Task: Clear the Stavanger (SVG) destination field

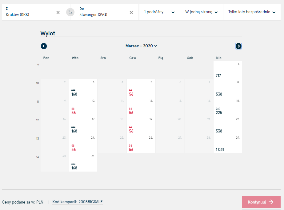Action: 131,13
